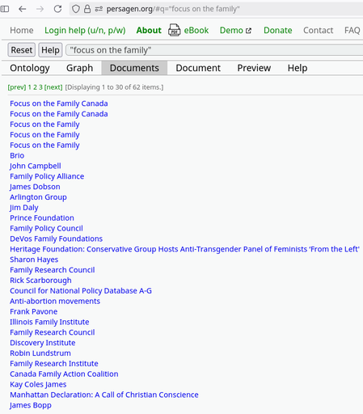Go to results page 2

(35, 87)
